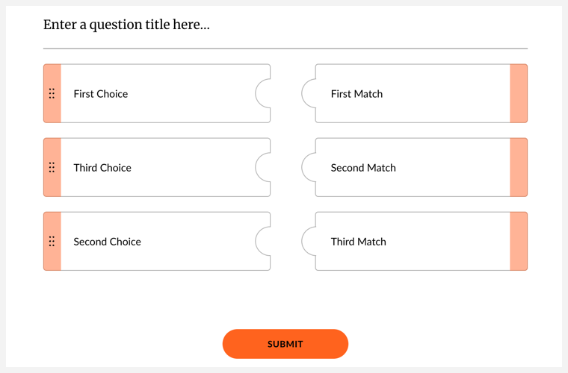
Task: Click the left notch of Third Match
Action: (309, 242)
